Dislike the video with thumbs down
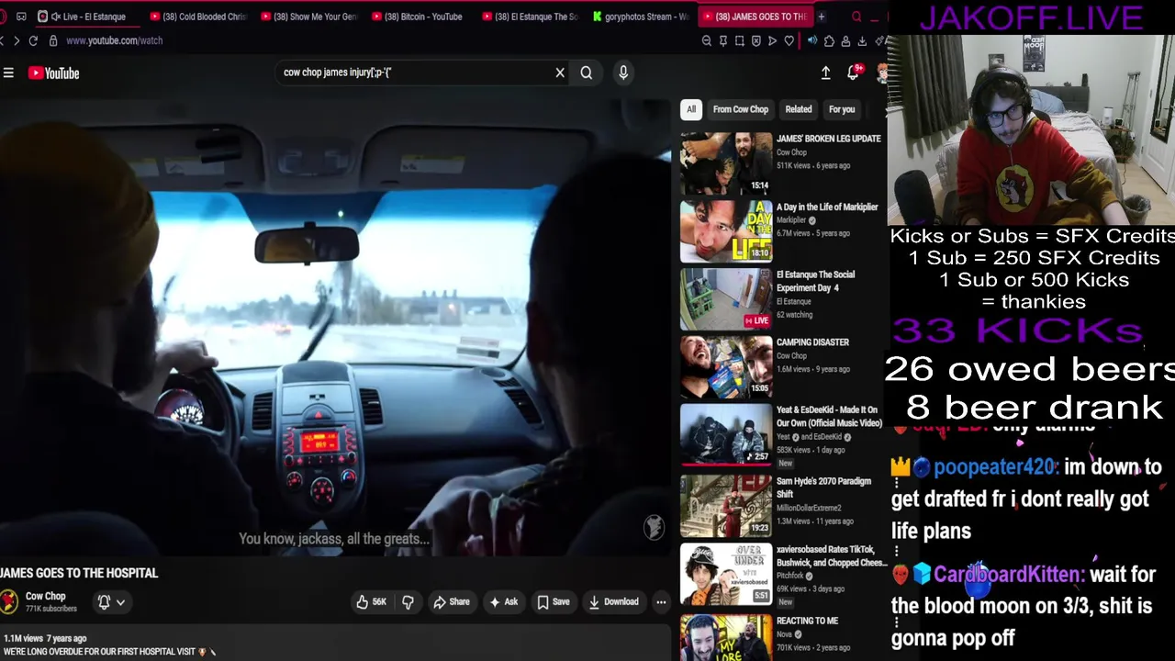This screenshot has height=661, width=1175. tap(408, 602)
